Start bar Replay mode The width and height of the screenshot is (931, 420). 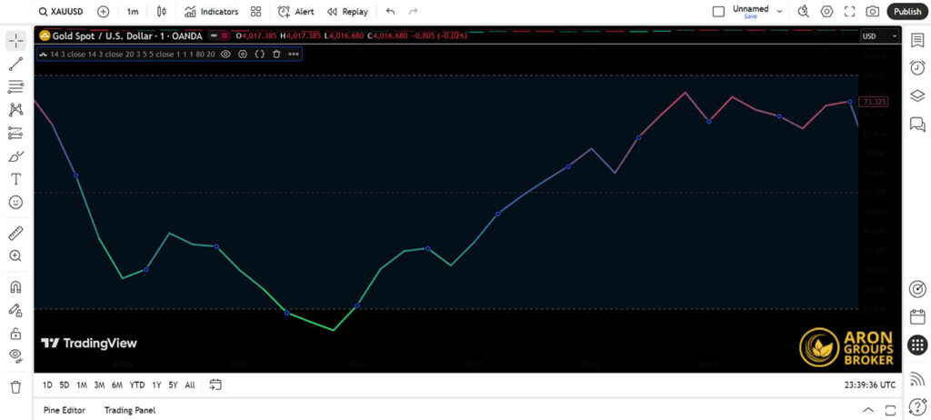click(x=347, y=12)
